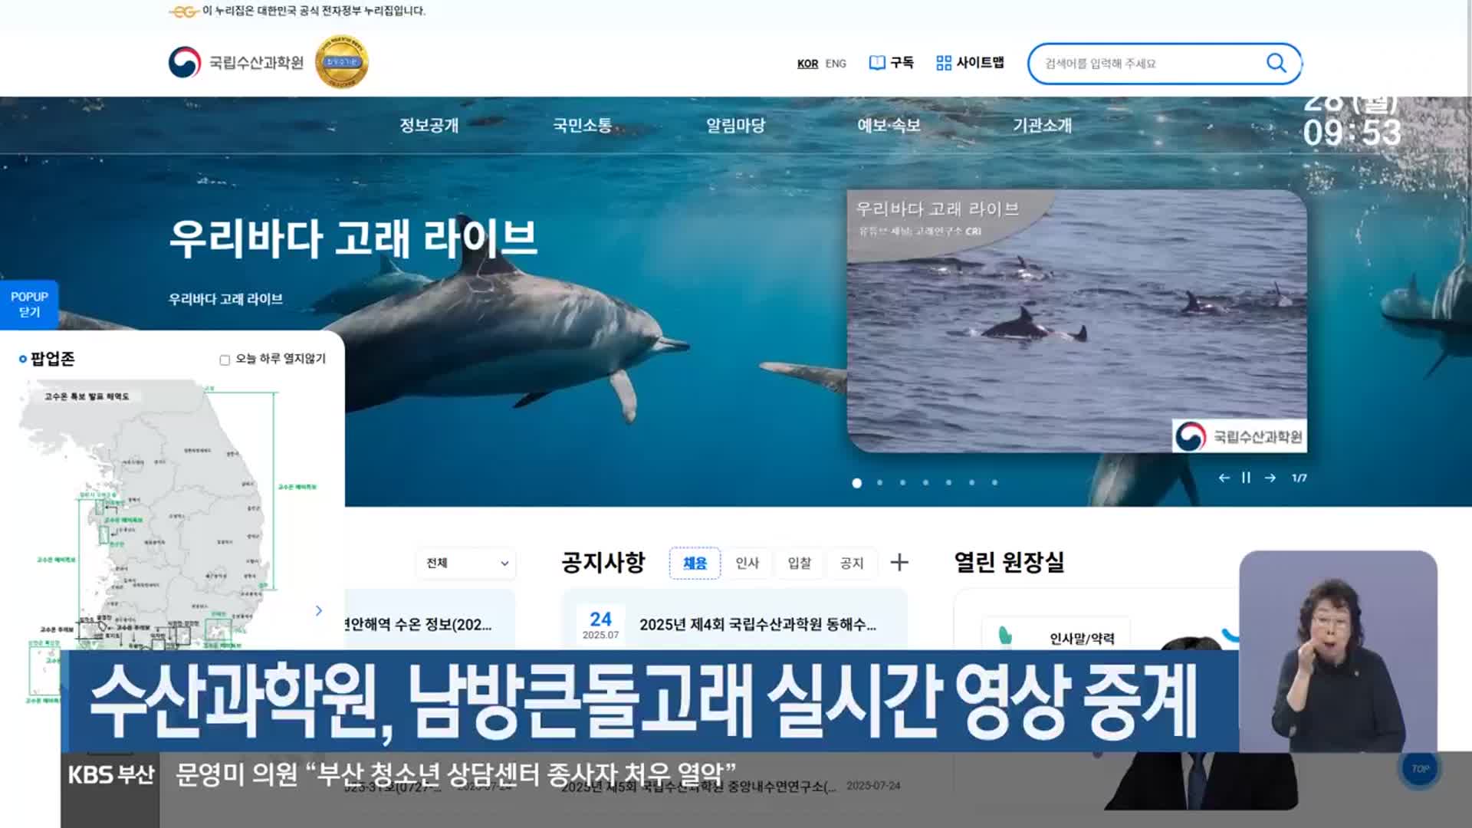
Task: Open the 전체 dropdown selector
Action: [x=467, y=563]
